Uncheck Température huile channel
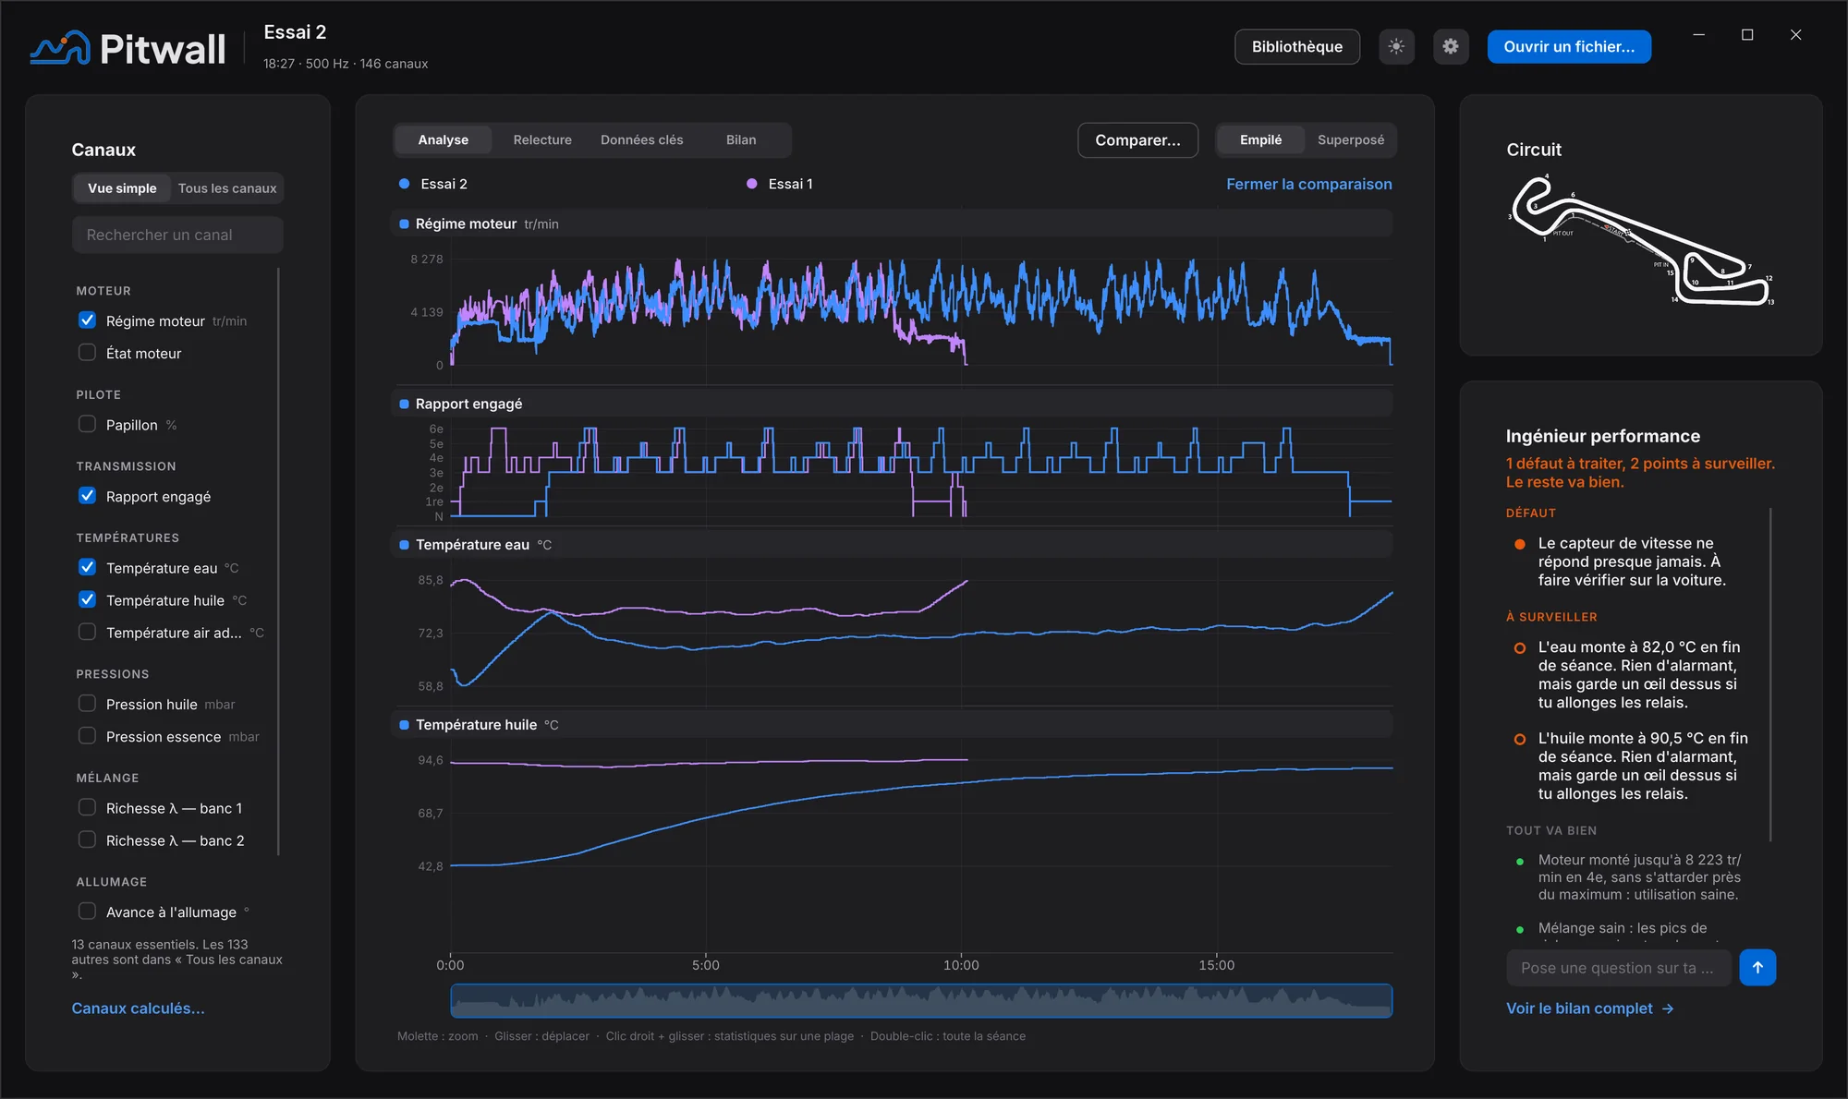This screenshot has height=1099, width=1848. [87, 599]
